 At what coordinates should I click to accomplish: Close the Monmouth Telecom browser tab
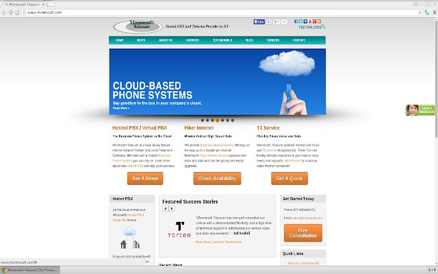click(43, 5)
